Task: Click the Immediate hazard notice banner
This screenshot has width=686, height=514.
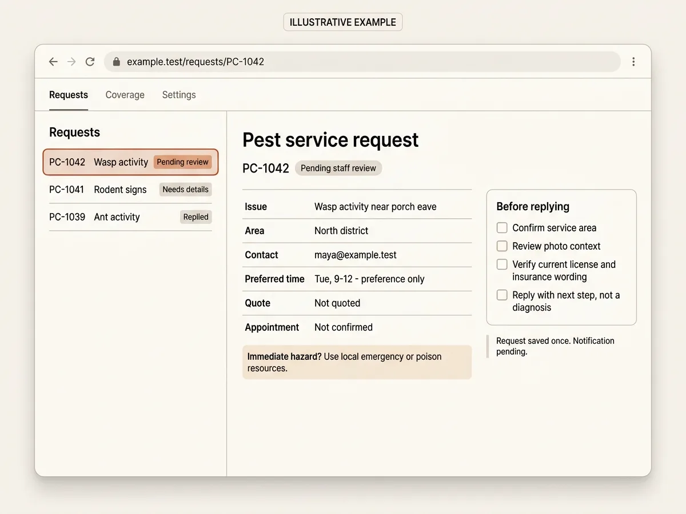Action: pyautogui.click(x=357, y=362)
